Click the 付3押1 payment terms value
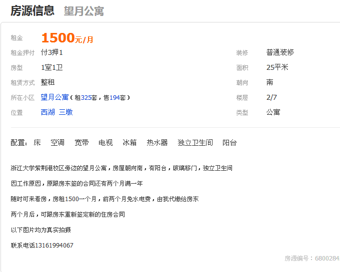This screenshot has width=340, height=272. [x=51, y=52]
